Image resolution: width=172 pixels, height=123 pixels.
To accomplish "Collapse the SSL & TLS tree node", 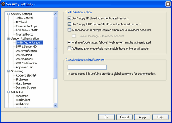I will (x=8, y=92).
